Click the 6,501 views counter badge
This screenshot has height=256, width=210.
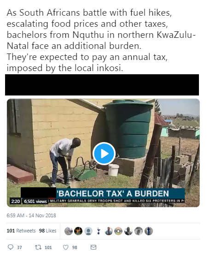(x=35, y=201)
